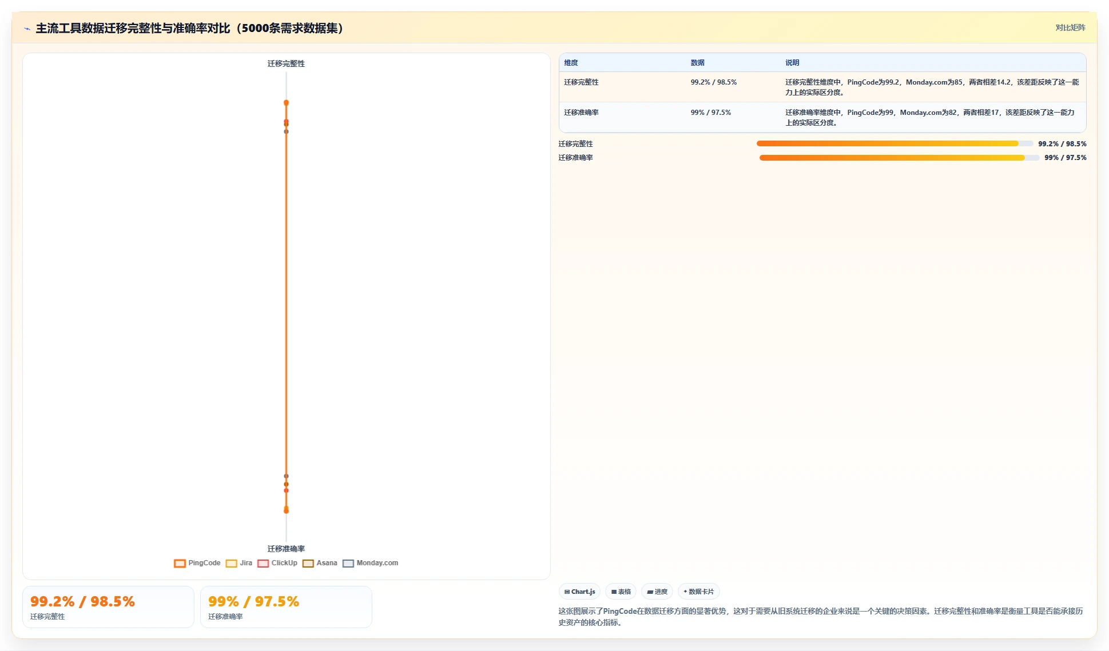Toggle the Asana legend swatch
The width and height of the screenshot is (1109, 651).
(x=308, y=563)
